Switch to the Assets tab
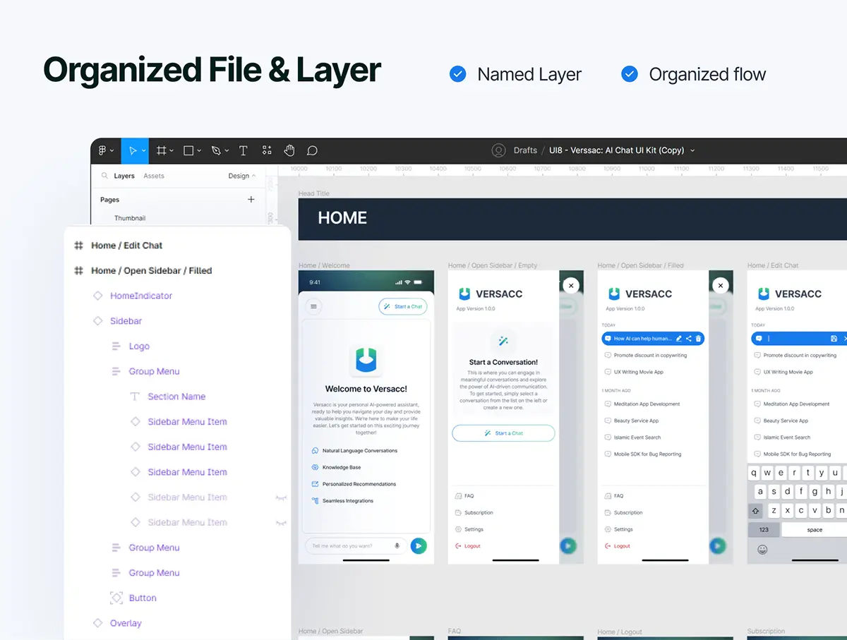This screenshot has height=640, width=847. [154, 176]
